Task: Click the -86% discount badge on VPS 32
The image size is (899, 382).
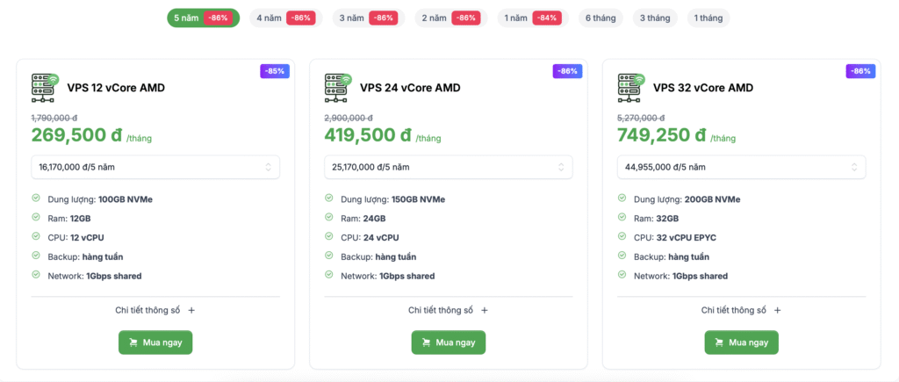Action: [860, 71]
